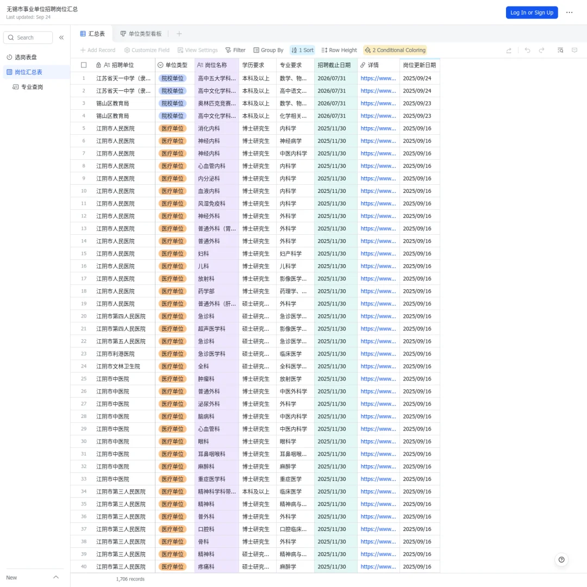Open the comments panel icon
The image size is (587, 587).
(x=574, y=50)
